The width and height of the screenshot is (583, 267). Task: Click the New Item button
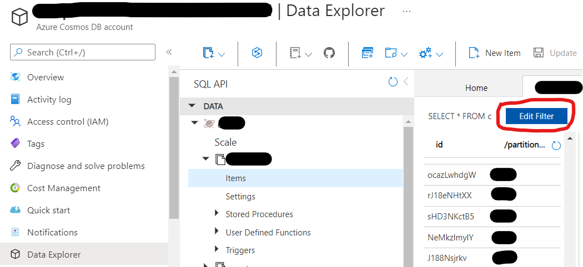pyautogui.click(x=494, y=53)
